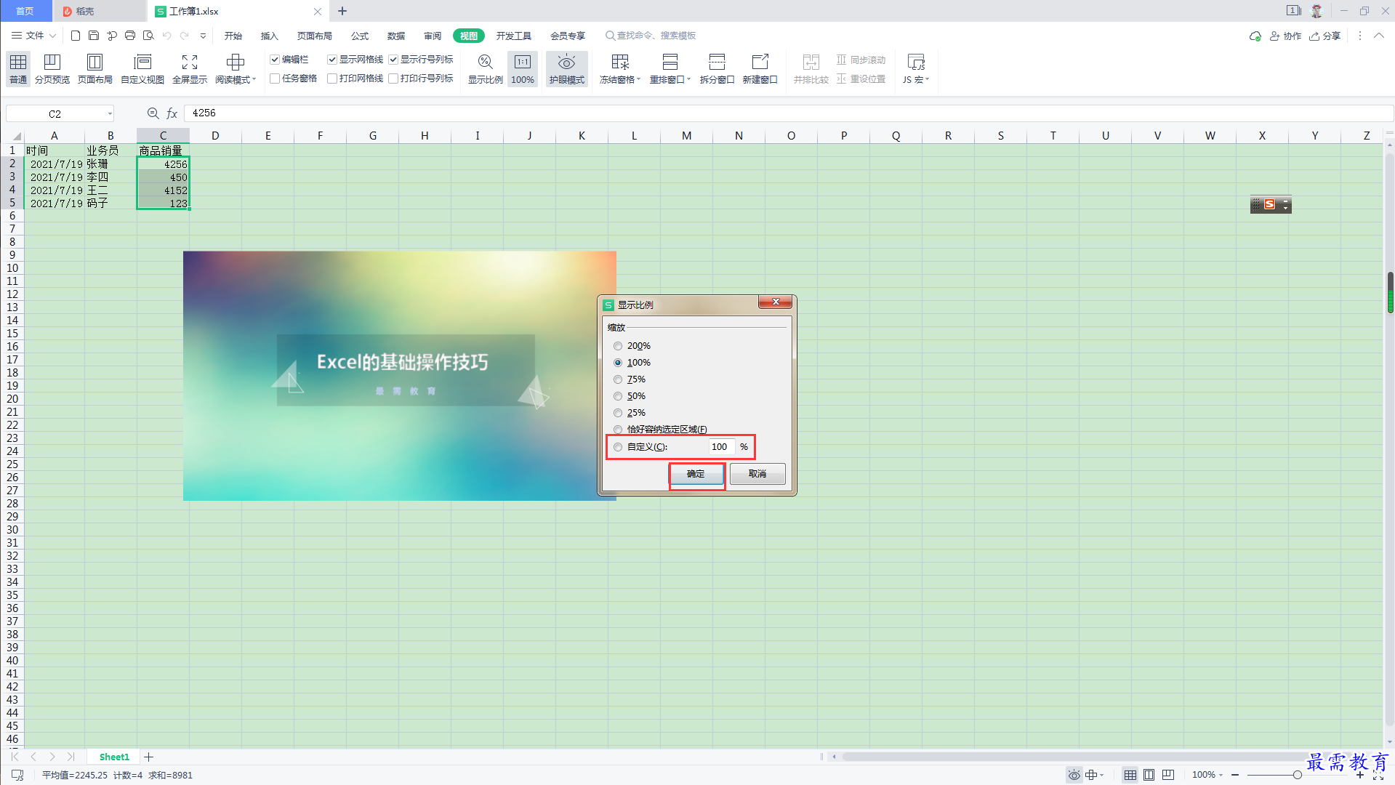Select the 25% zoom option

click(618, 413)
